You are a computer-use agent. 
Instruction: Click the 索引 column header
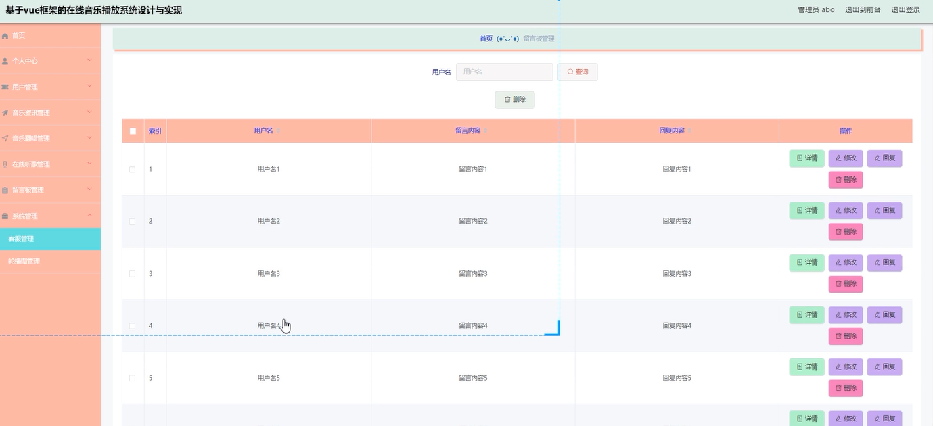[155, 131]
